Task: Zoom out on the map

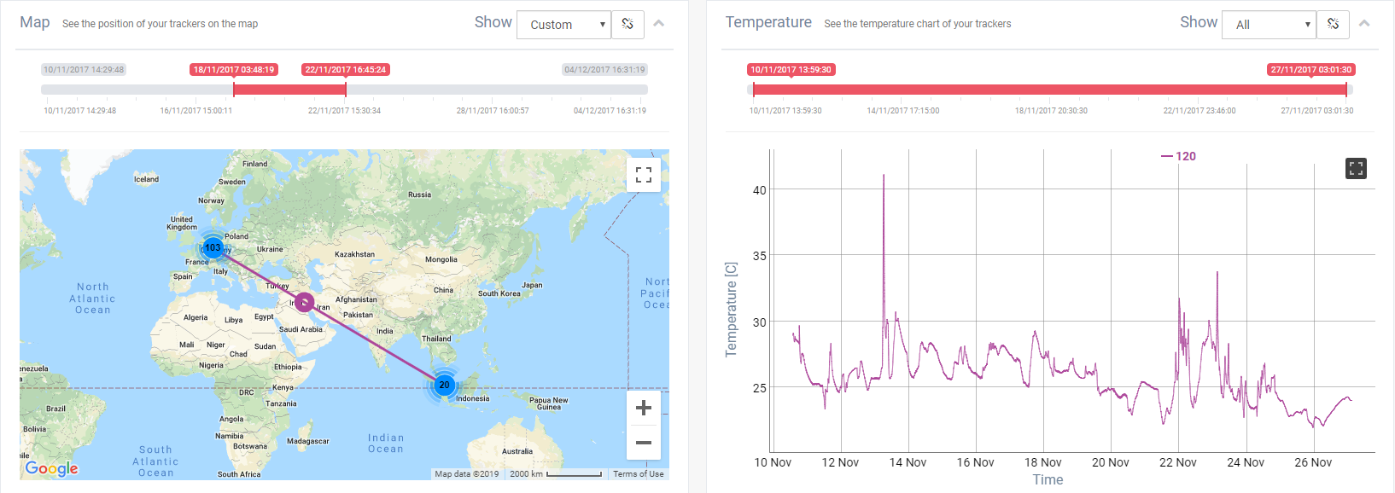Action: 644,443
